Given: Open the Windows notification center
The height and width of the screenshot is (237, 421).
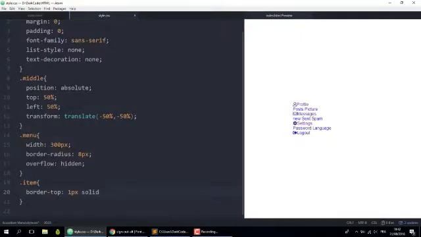Looking at the screenshot, I should tap(412, 232).
